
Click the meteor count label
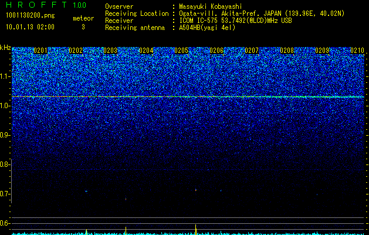point(83,18)
